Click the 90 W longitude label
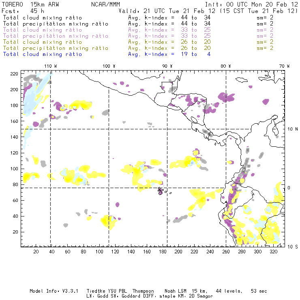Image resolution: width=300 pixels, height=300 pixels. tap(167, 66)
